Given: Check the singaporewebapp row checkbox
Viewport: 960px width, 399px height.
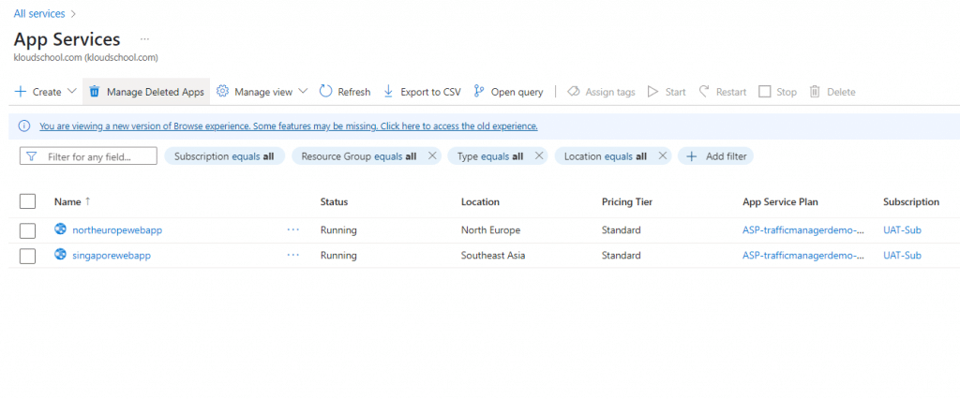Looking at the screenshot, I should coord(27,256).
